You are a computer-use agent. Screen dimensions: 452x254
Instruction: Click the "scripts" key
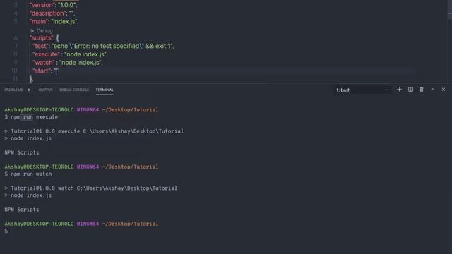pyautogui.click(x=42, y=37)
